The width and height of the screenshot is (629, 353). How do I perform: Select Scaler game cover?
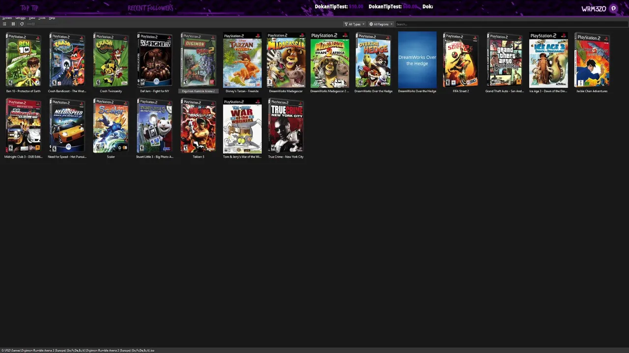pos(111,126)
